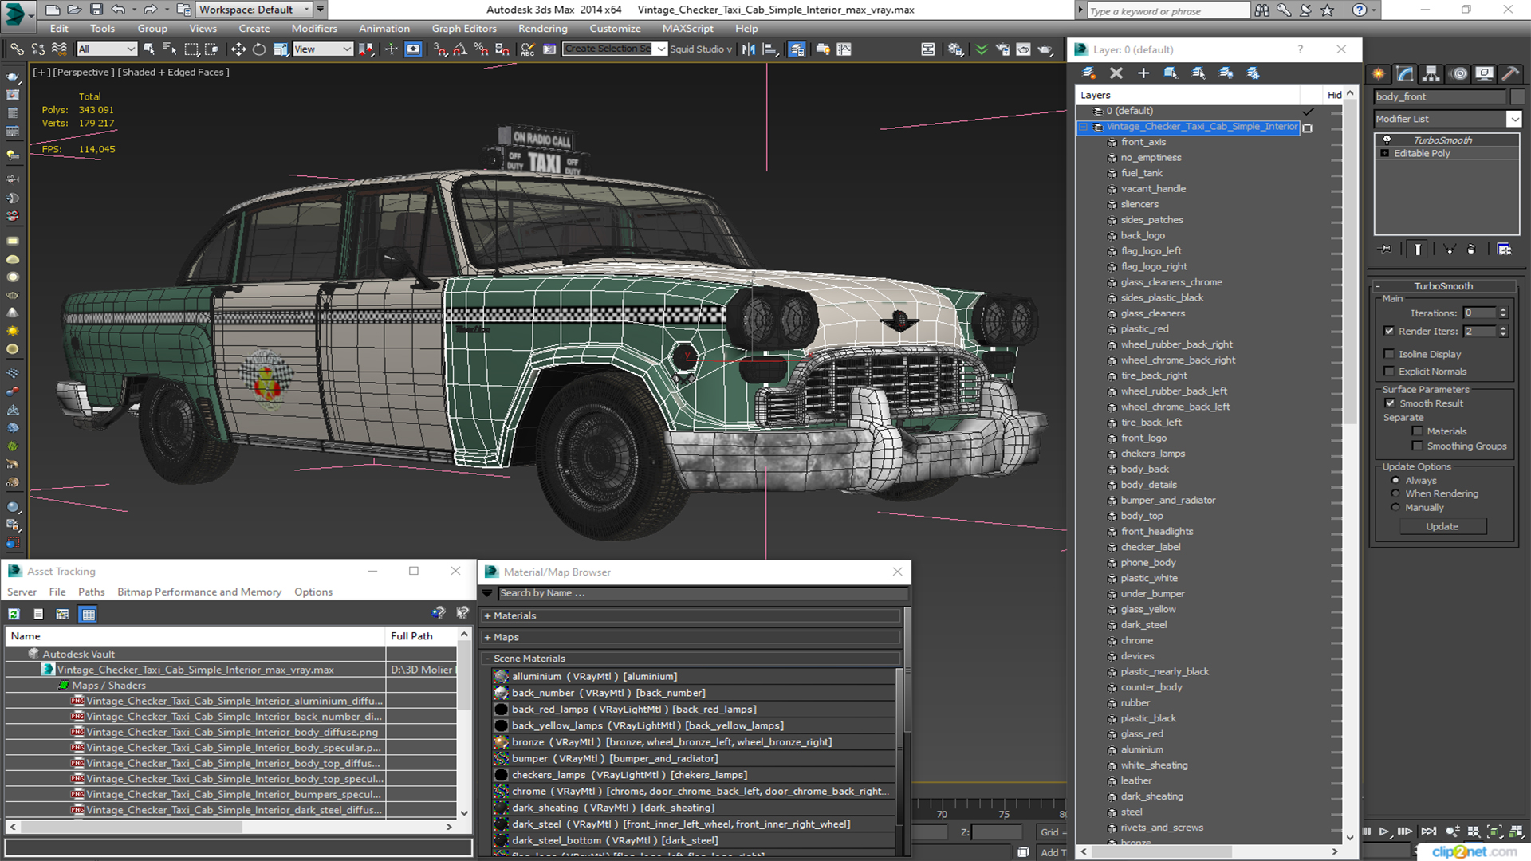This screenshot has height=861, width=1531.
Task: Enable the Smoothing Groups checkbox
Action: (1417, 446)
